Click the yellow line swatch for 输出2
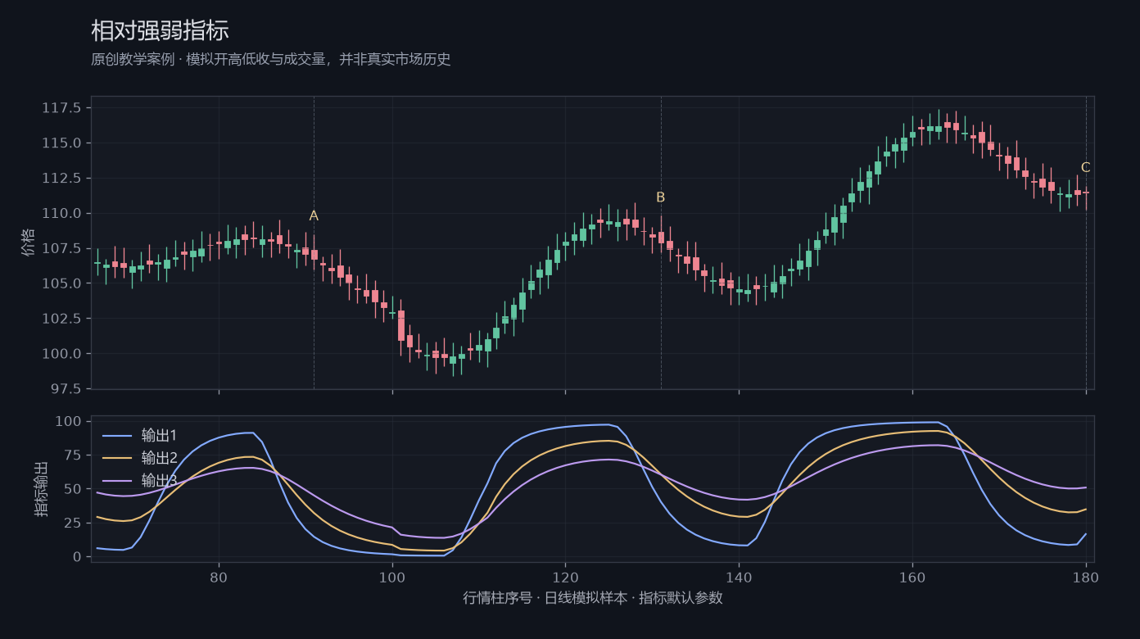The width and height of the screenshot is (1140, 639). pyautogui.click(x=116, y=458)
